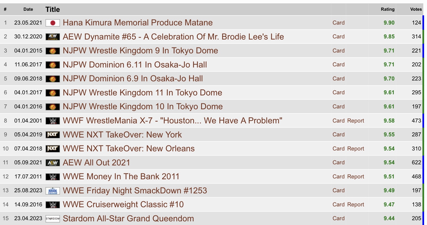Click AEW Dynamite logo icon in row 2
427x225 pixels.
pos(53,37)
